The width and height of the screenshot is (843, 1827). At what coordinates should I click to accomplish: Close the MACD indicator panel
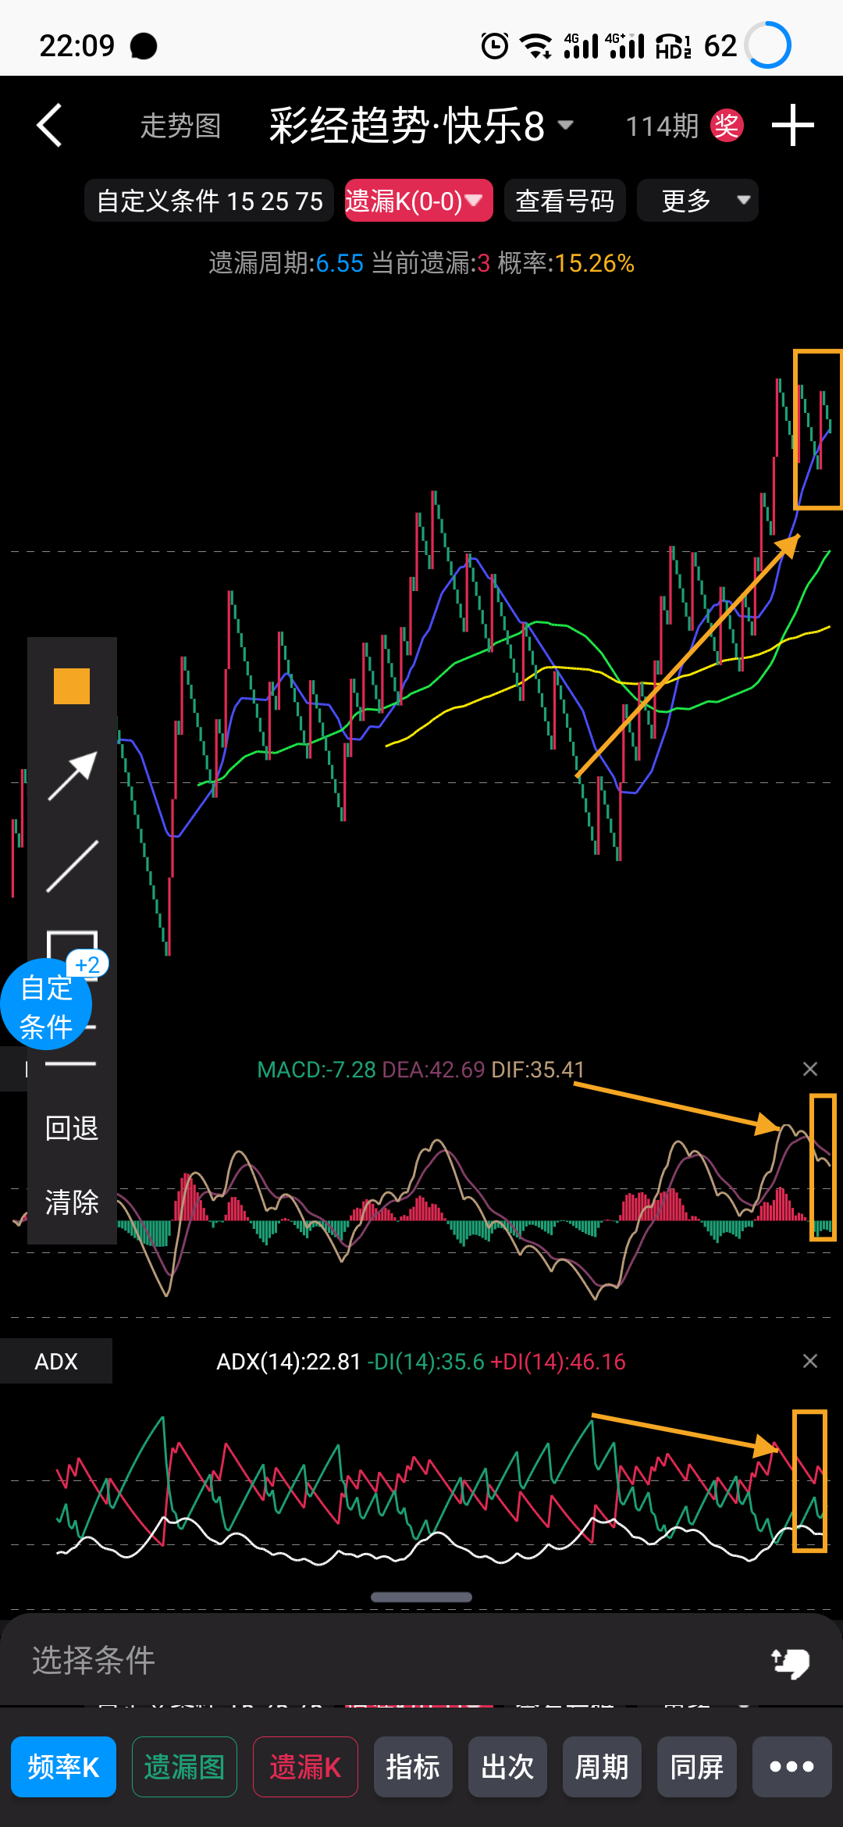(x=810, y=1069)
